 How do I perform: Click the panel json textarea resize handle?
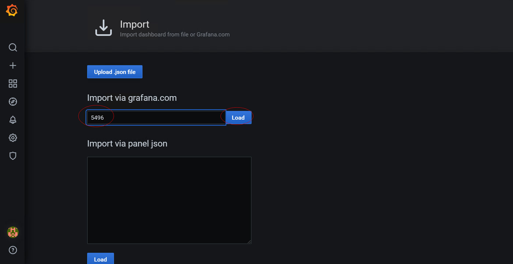pyautogui.click(x=249, y=242)
